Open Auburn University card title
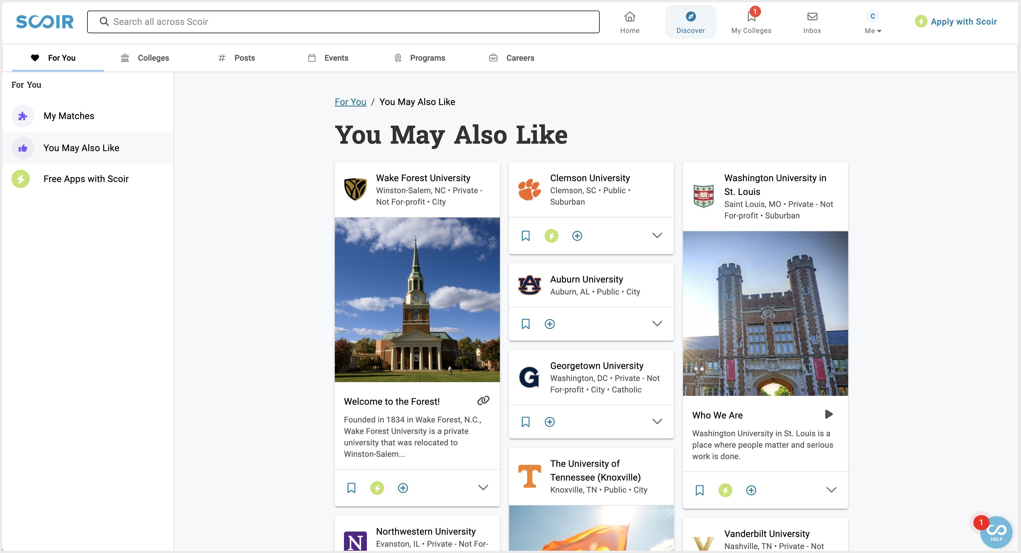Screen dimensions: 1021x553 point(586,279)
